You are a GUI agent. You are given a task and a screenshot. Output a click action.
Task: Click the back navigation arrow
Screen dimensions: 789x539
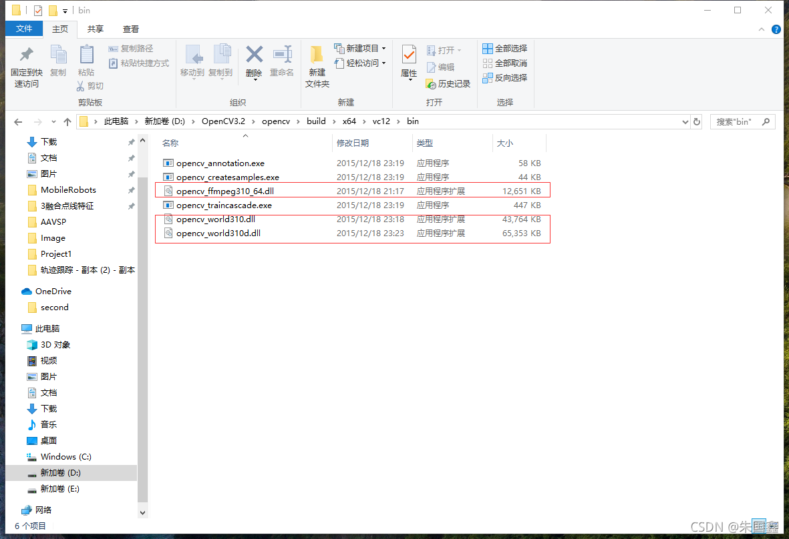tap(18, 121)
